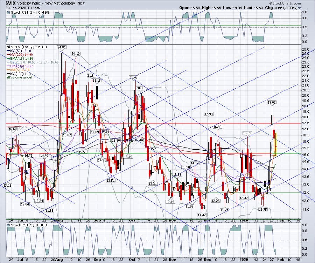Click the 11.69 low price label
The image size is (315, 263).
pos(49,211)
